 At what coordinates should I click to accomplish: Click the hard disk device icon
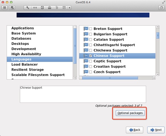42,8
